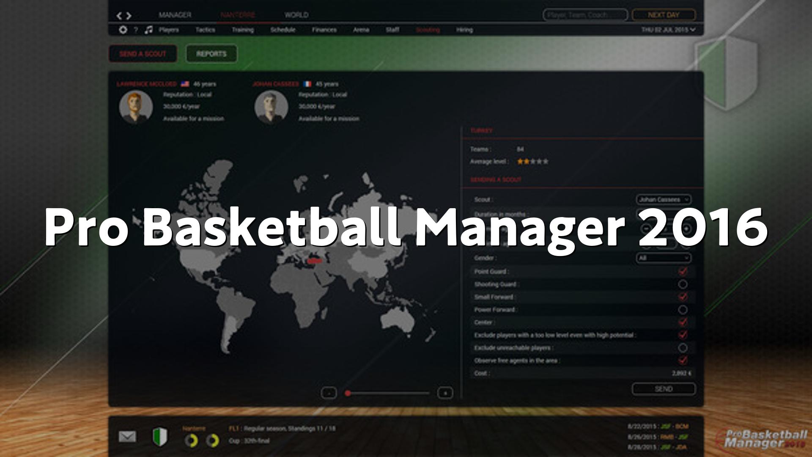This screenshot has width=812, height=457.
Task: Click the Player, Team, Coach search field
Action: 585,15
